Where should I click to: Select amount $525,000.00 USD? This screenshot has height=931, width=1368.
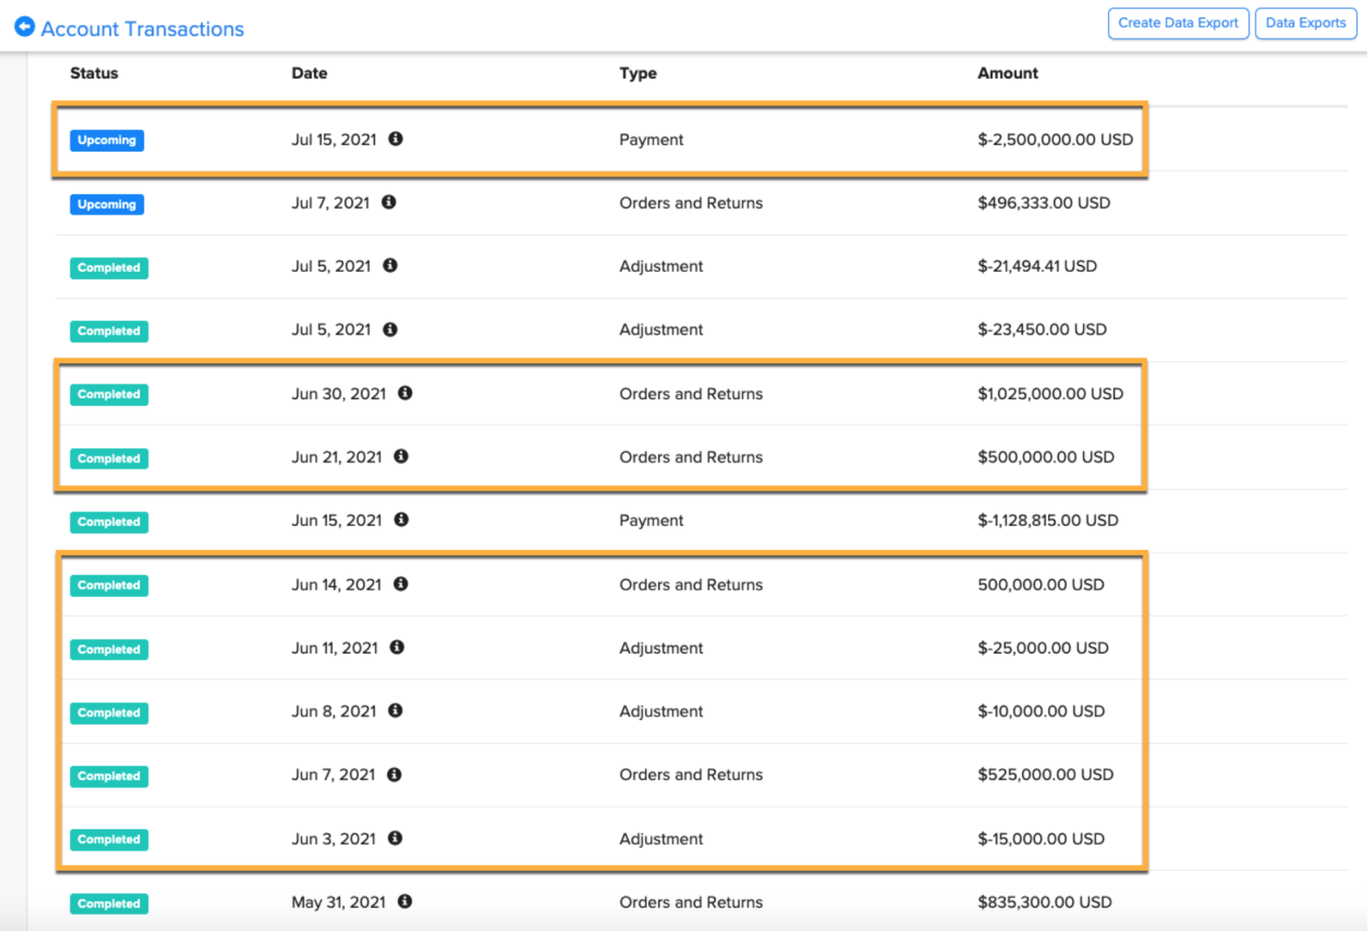click(x=1046, y=775)
